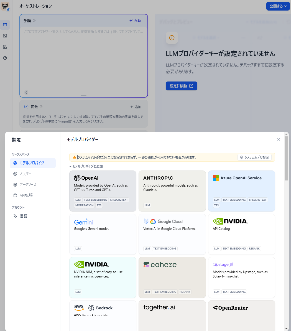Open the orchestration sidebar icon

(5, 25)
